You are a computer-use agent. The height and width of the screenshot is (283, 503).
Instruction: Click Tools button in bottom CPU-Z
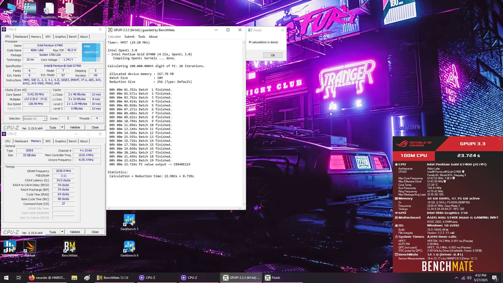point(53,232)
